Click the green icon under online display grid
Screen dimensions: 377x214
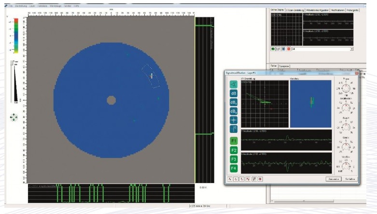[x=273, y=49]
